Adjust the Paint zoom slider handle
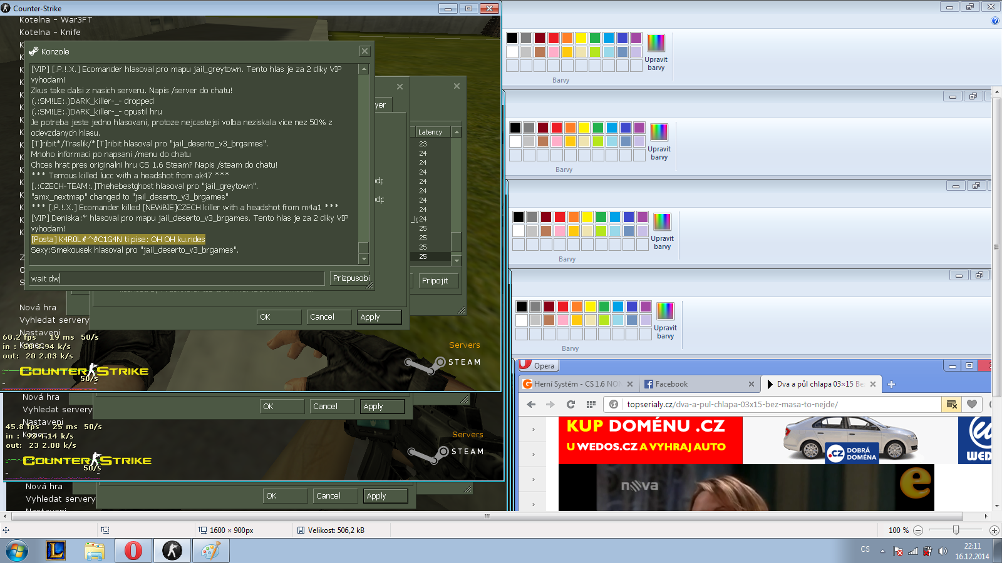Image resolution: width=1002 pixels, height=563 pixels. tap(956, 530)
